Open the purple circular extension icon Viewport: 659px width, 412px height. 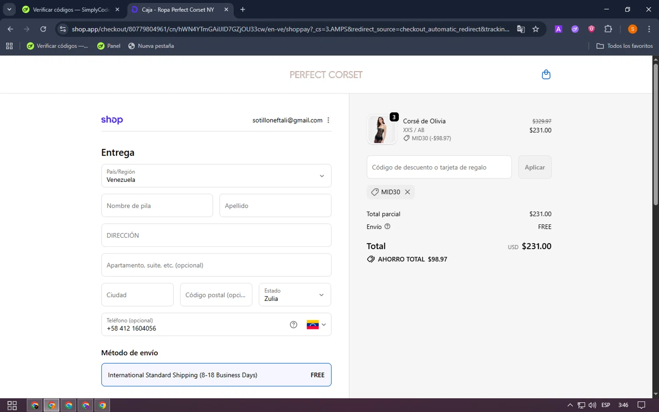575,29
